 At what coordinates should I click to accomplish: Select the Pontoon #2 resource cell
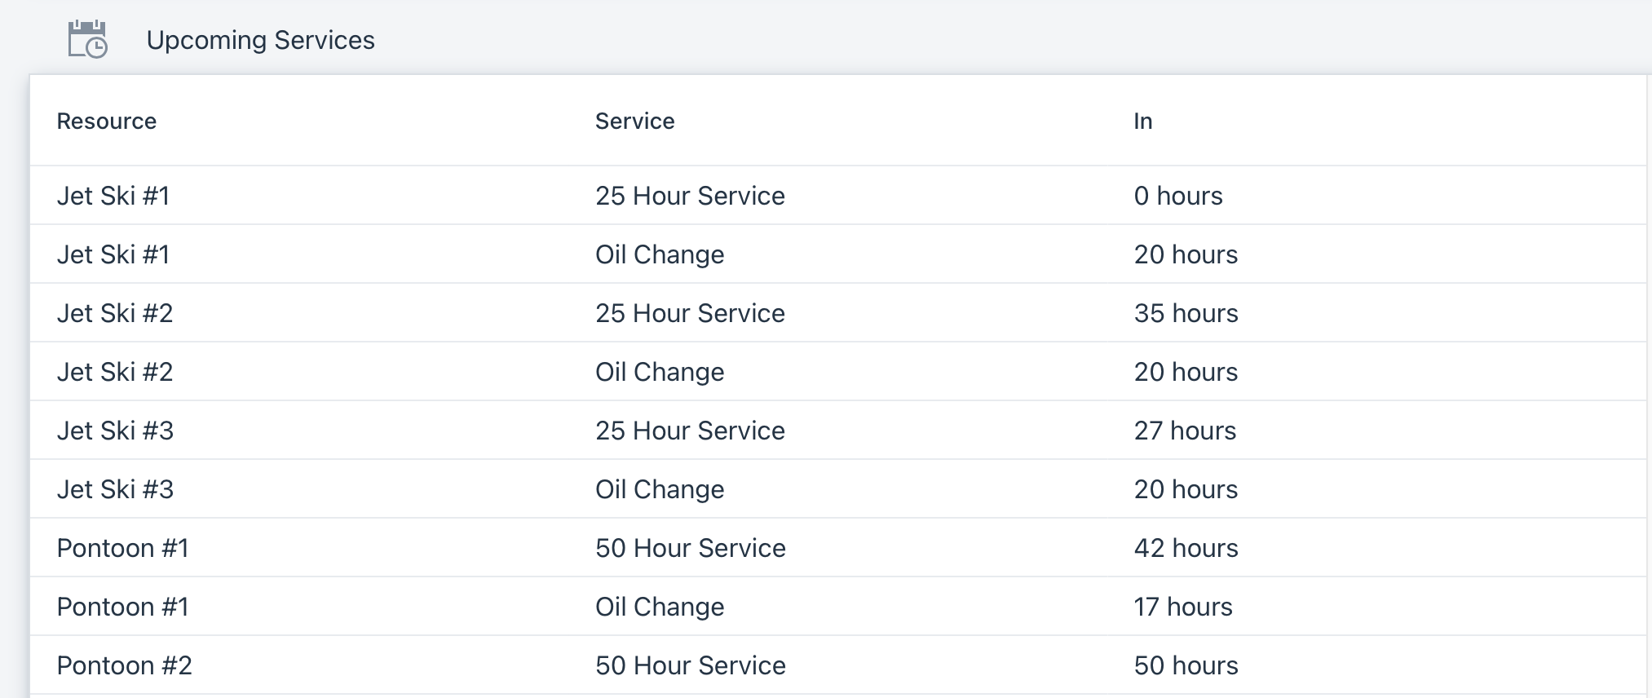pyautogui.click(x=125, y=665)
